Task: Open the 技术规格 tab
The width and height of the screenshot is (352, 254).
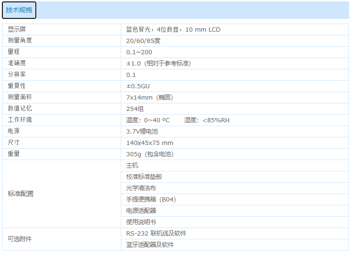Action: 19,10
